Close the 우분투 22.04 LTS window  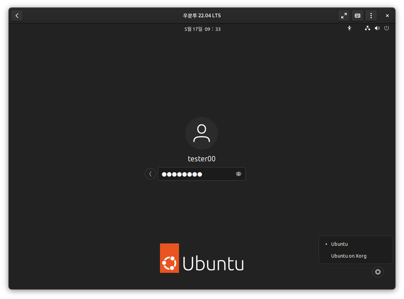[387, 16]
